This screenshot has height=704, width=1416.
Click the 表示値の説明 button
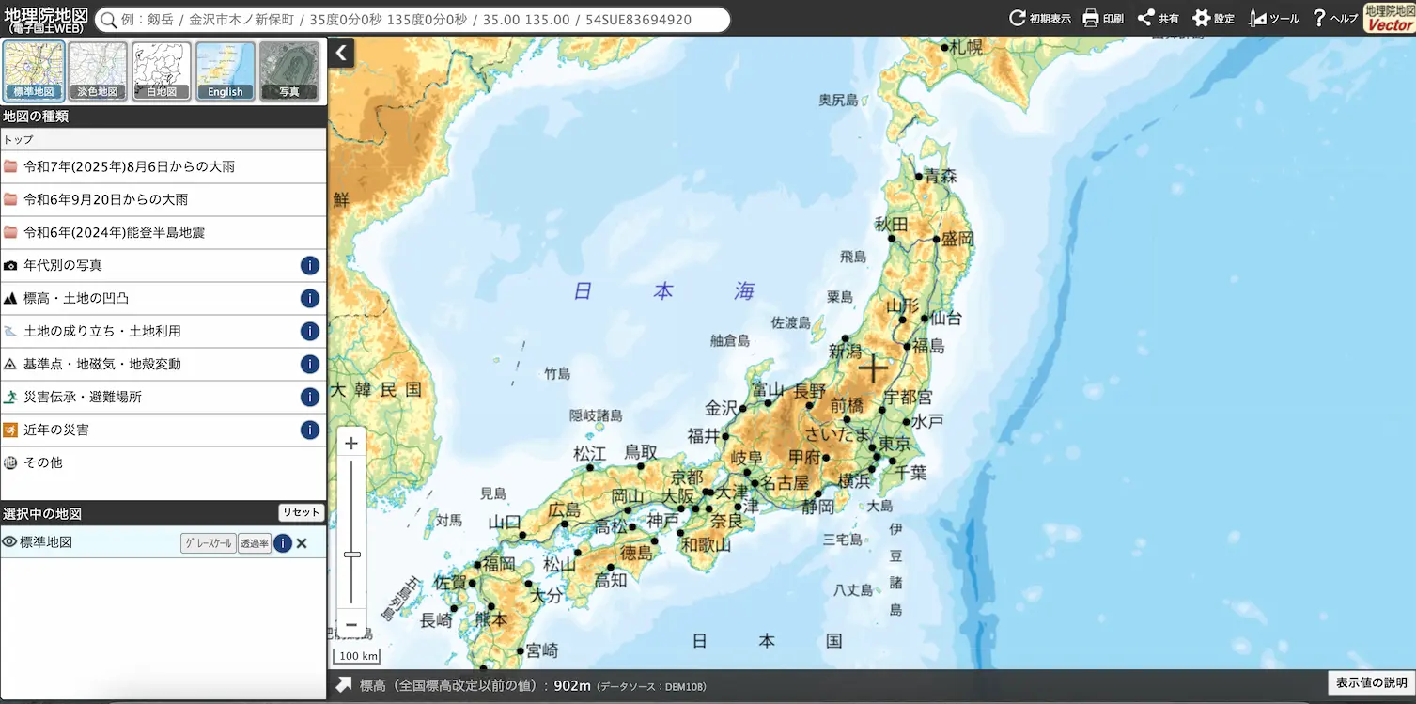[1371, 683]
